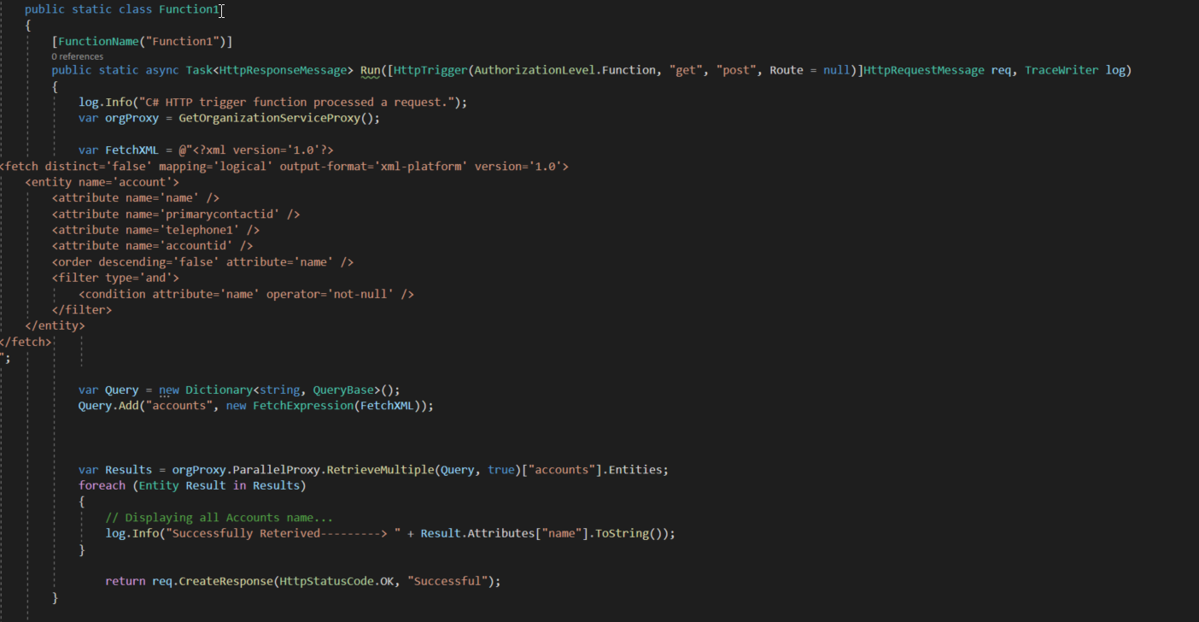Click the Function1 class name in class declaration
This screenshot has height=622, width=1199.
[x=189, y=9]
